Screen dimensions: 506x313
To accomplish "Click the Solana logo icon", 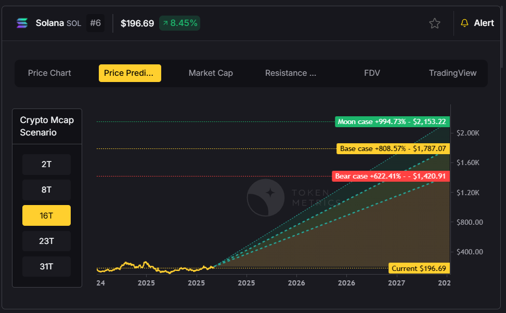I will [x=22, y=23].
